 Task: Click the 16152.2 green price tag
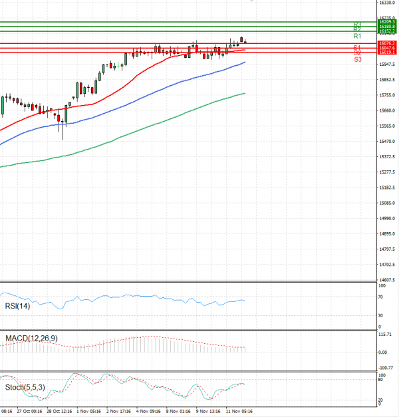pyautogui.click(x=387, y=31)
